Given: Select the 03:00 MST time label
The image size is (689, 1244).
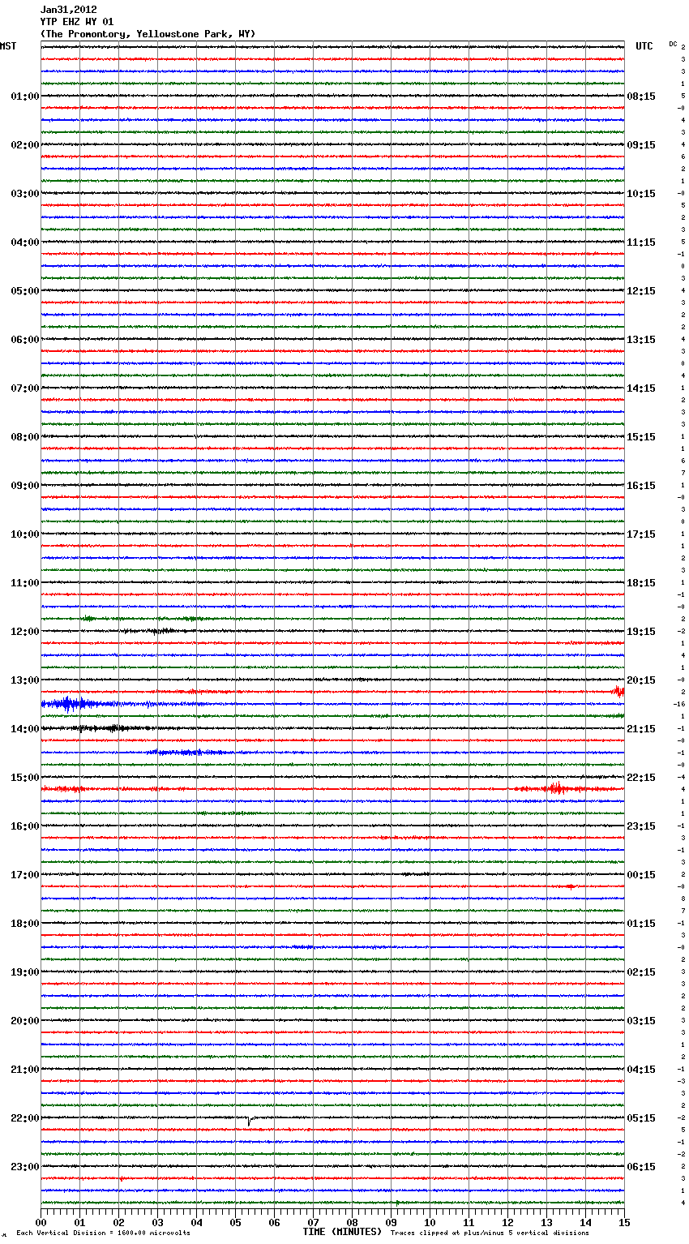Looking at the screenshot, I should (x=24, y=194).
